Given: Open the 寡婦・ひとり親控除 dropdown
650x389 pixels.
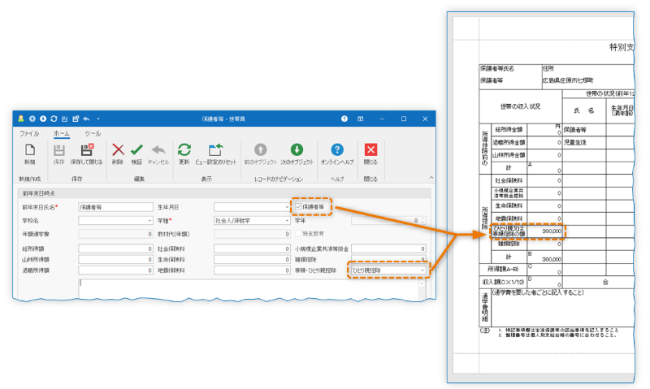Looking at the screenshot, I should point(422,270).
